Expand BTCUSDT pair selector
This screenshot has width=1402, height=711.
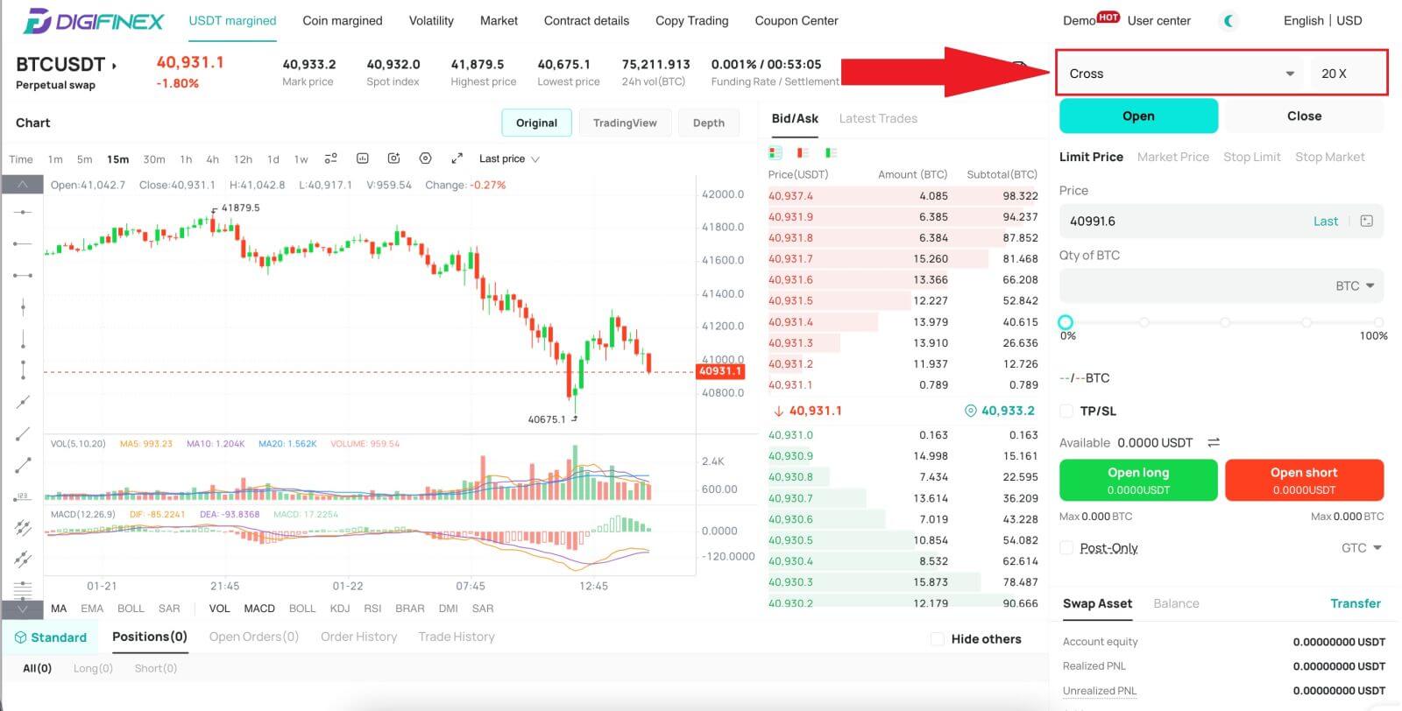[x=67, y=64]
